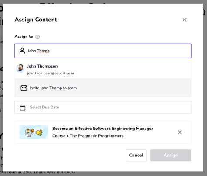This screenshot has width=207, height=176.
Task: Remove the course with its X icon
Action: (x=180, y=132)
